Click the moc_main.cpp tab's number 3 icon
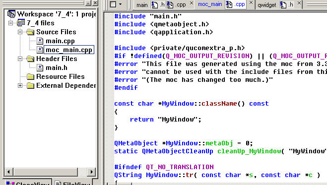The width and height of the screenshot is (327, 185). 229,4
